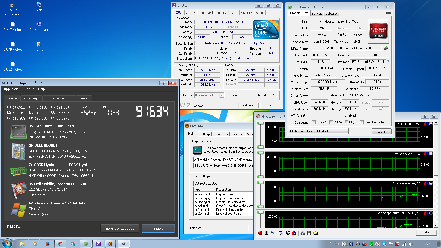Open Application menu in HWBOT Aquamark
The height and width of the screenshot is (248, 441).
coord(12,89)
